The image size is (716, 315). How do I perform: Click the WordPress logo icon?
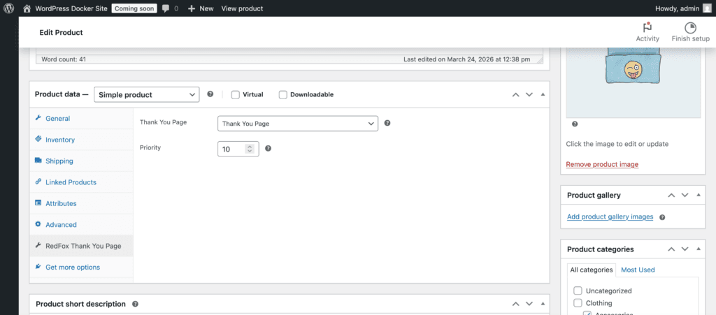pyautogui.click(x=8, y=8)
